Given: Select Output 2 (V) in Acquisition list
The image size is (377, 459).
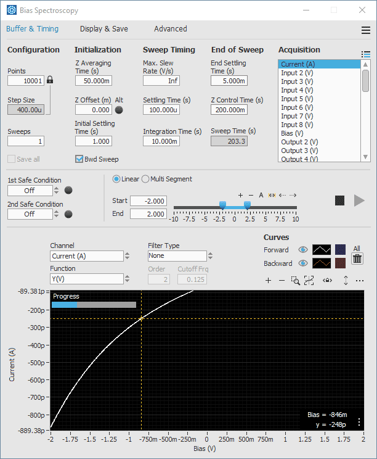Looking at the screenshot, I should pyautogui.click(x=320, y=142).
